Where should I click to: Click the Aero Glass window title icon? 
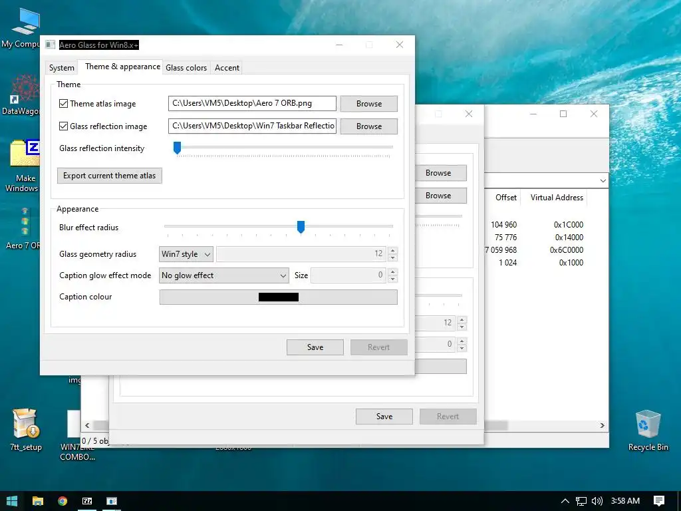point(51,45)
